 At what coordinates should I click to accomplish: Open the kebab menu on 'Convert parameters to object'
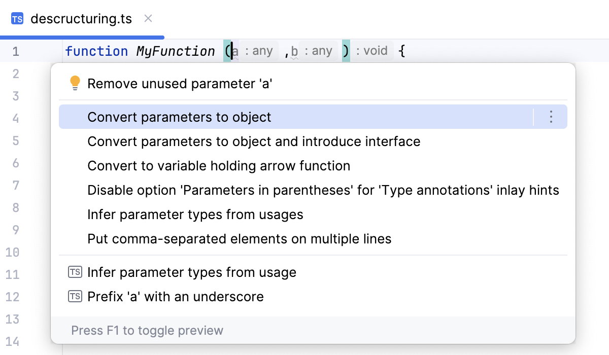[x=551, y=117]
